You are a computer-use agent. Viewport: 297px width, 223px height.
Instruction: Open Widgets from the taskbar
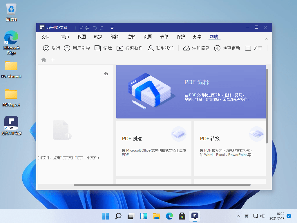tap(144, 216)
